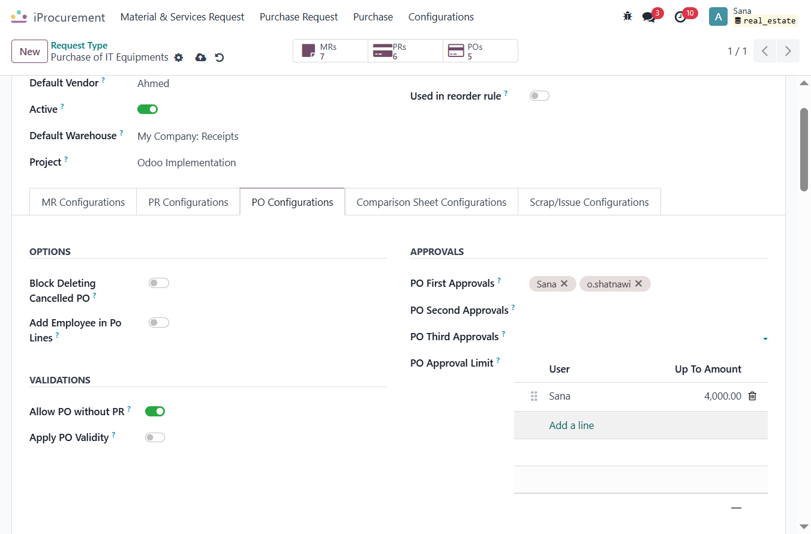Open the conversations chat icon
811x534 pixels.
648,17
